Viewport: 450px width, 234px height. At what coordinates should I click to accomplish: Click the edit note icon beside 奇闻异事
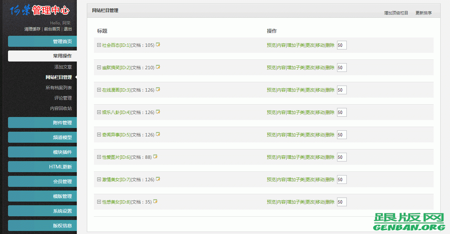click(x=158, y=134)
